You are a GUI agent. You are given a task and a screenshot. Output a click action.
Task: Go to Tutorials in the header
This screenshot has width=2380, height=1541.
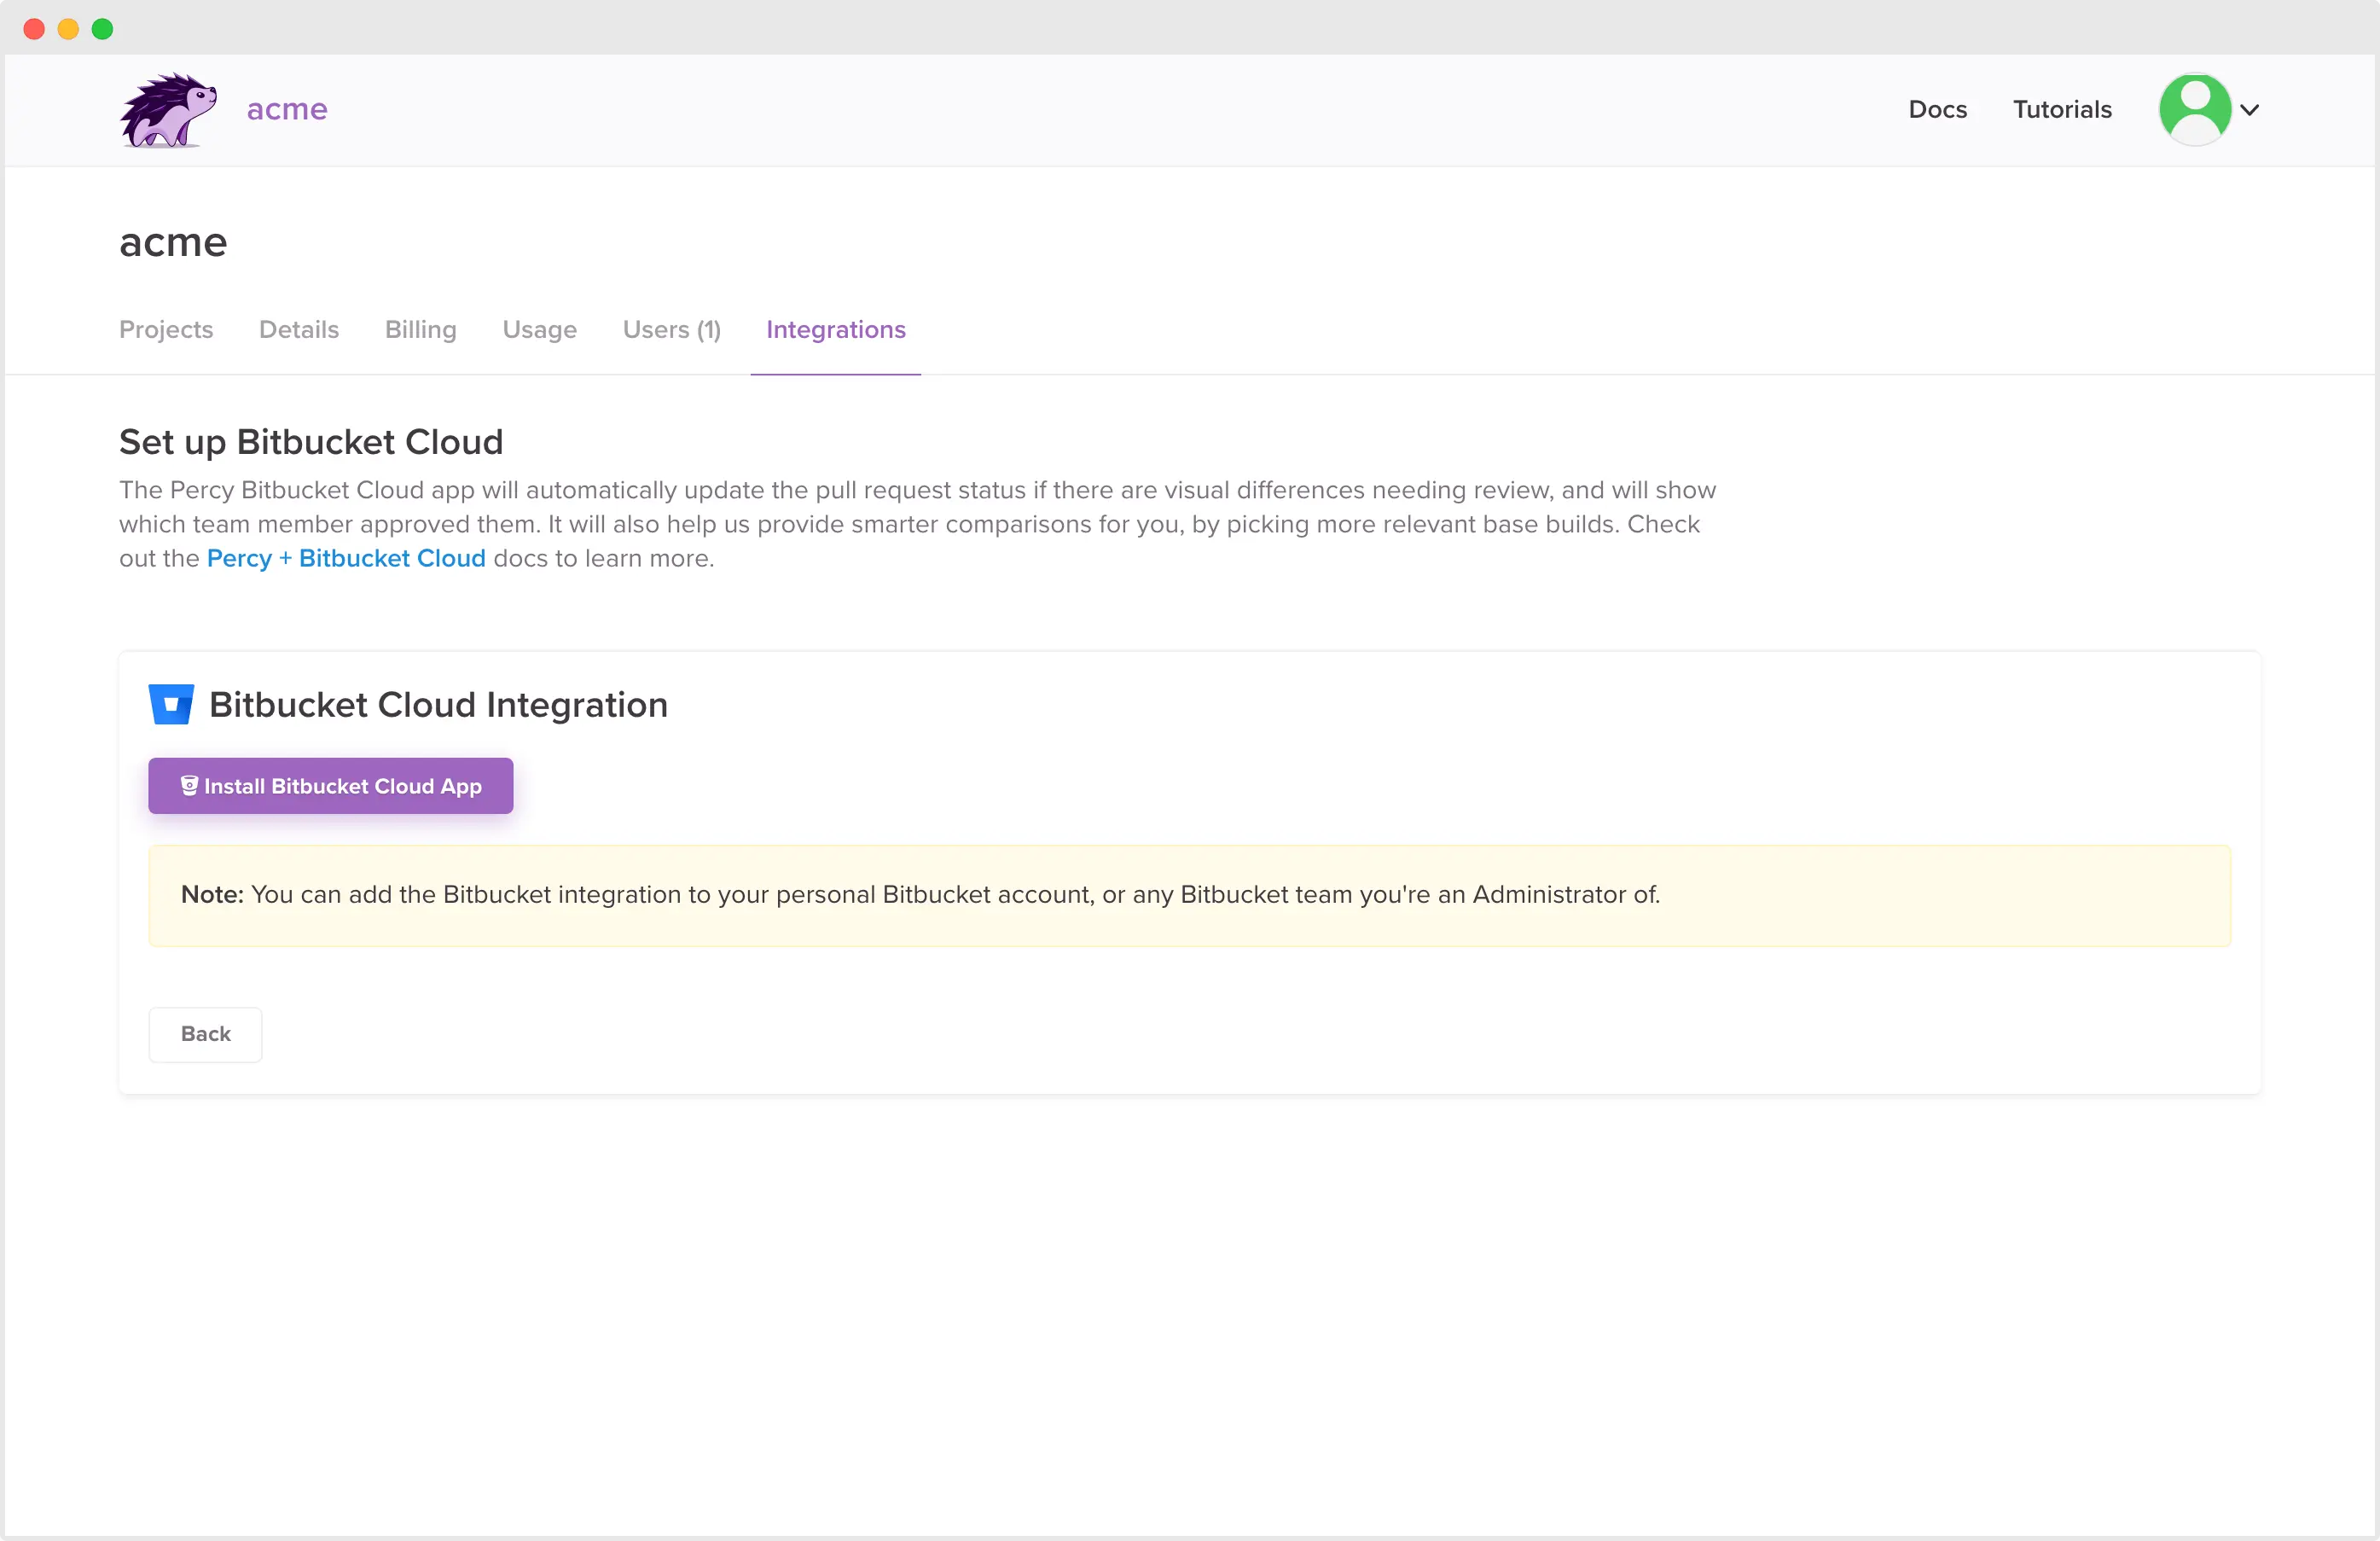(2061, 109)
